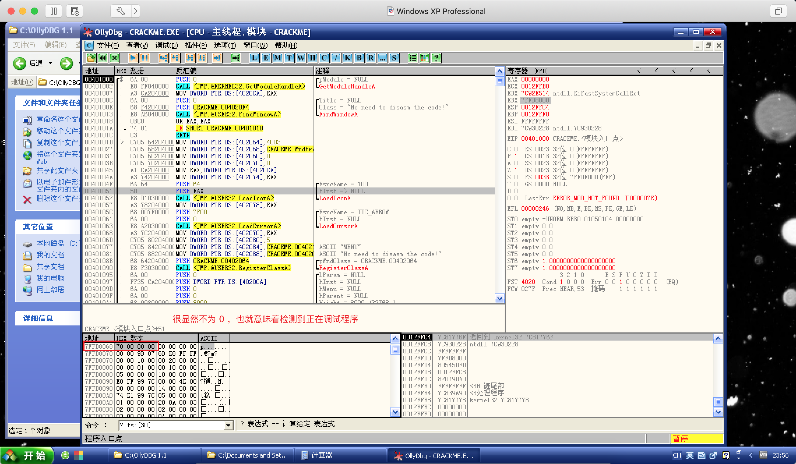
Task: Click the Open file toolbar icon
Action: (x=91, y=58)
